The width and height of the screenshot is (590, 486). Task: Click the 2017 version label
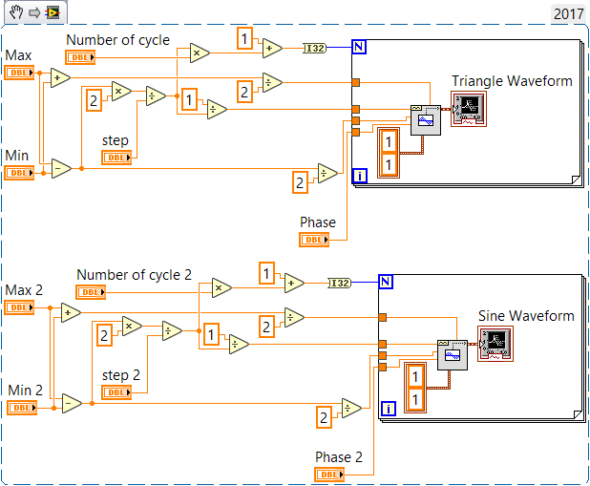(568, 14)
